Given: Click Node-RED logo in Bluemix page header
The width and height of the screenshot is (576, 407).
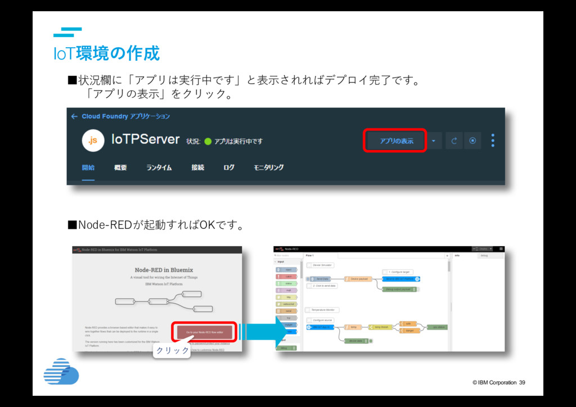Looking at the screenshot, I should pos(77,250).
